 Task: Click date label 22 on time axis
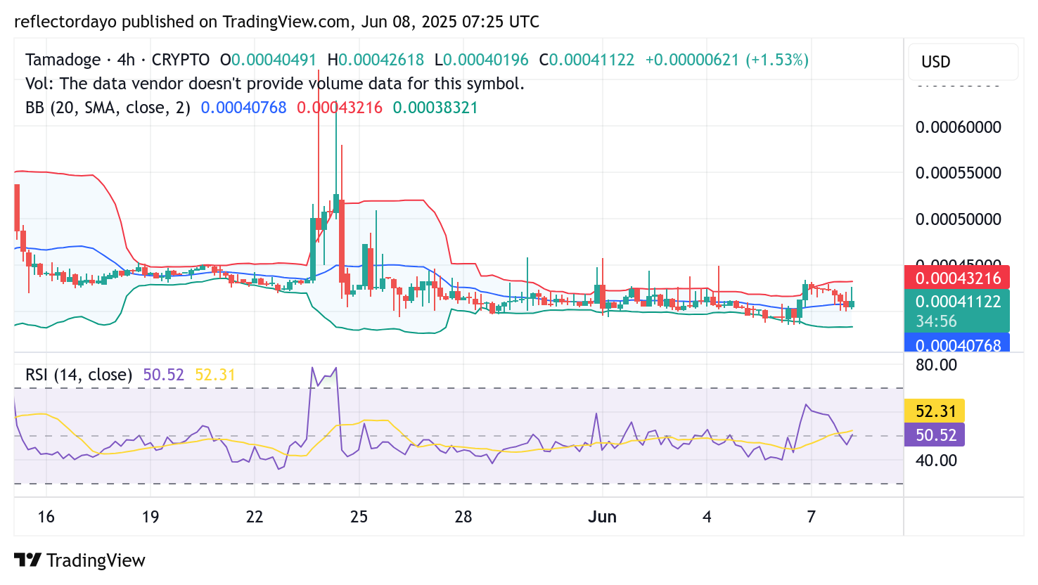[x=254, y=517]
